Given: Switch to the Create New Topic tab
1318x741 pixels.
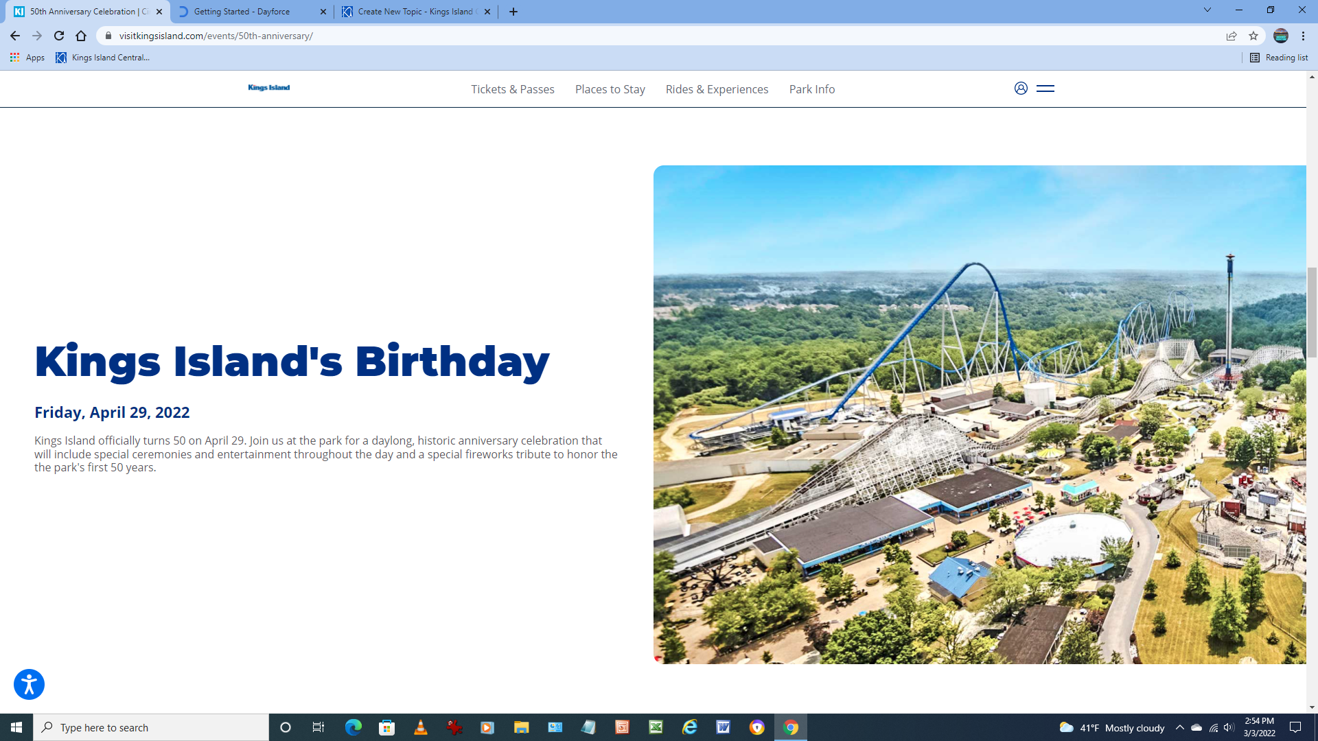Looking at the screenshot, I should click(416, 12).
